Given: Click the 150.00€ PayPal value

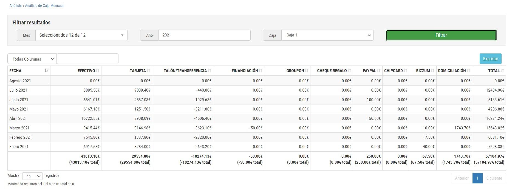Looking at the screenshot, I should coord(374,118).
